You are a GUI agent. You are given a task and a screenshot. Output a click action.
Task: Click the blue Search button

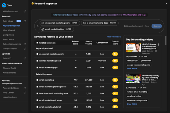pyautogui.click(x=157, y=26)
